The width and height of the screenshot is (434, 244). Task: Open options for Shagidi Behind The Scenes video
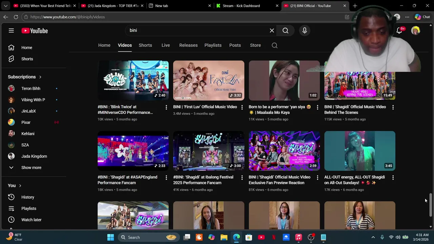click(393, 107)
